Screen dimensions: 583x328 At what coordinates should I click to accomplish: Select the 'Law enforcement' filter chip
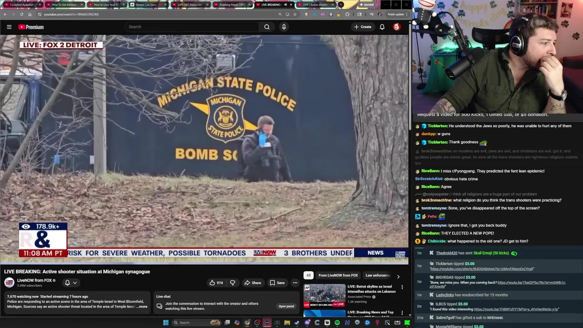click(378, 275)
